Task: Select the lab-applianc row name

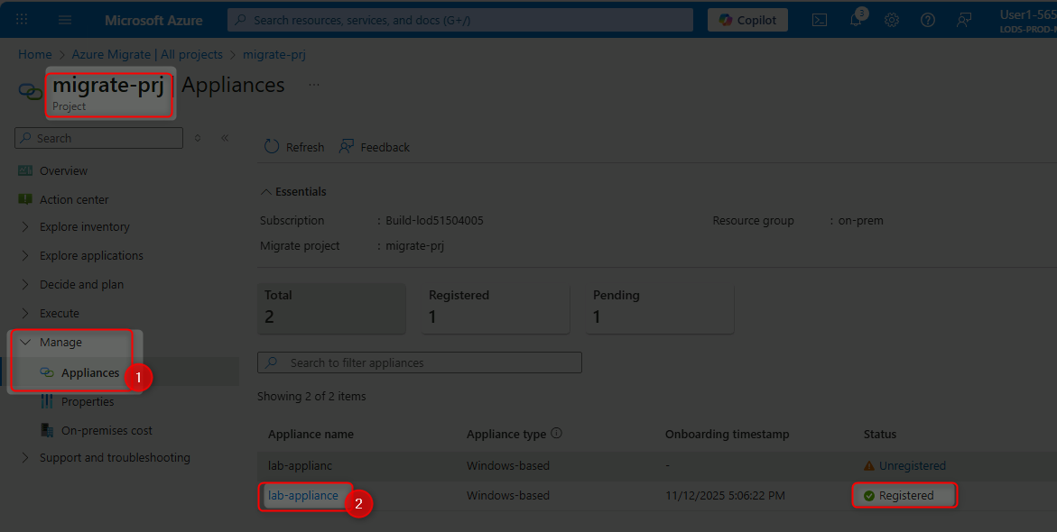Action: click(300, 465)
